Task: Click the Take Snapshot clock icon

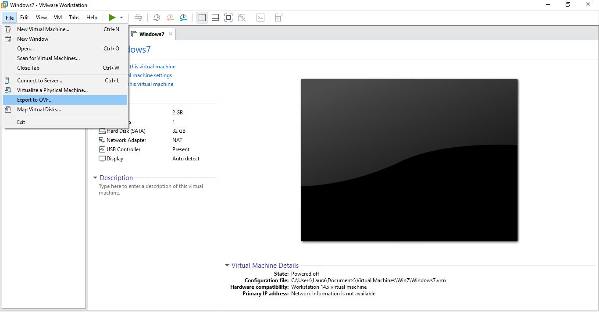Action: pos(157,18)
